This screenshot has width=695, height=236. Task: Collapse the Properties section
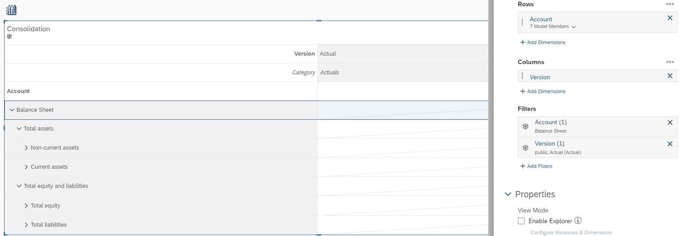508,194
